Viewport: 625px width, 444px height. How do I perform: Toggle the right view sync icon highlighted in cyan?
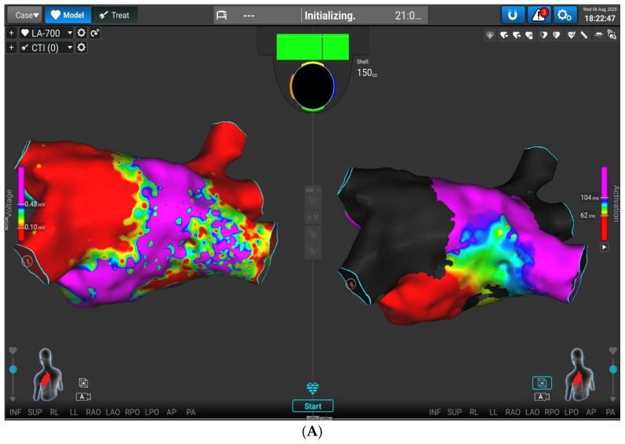point(542,383)
